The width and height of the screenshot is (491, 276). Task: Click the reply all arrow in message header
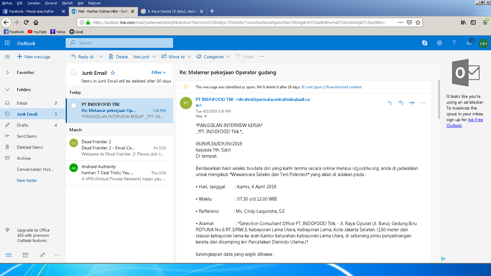click(401, 103)
